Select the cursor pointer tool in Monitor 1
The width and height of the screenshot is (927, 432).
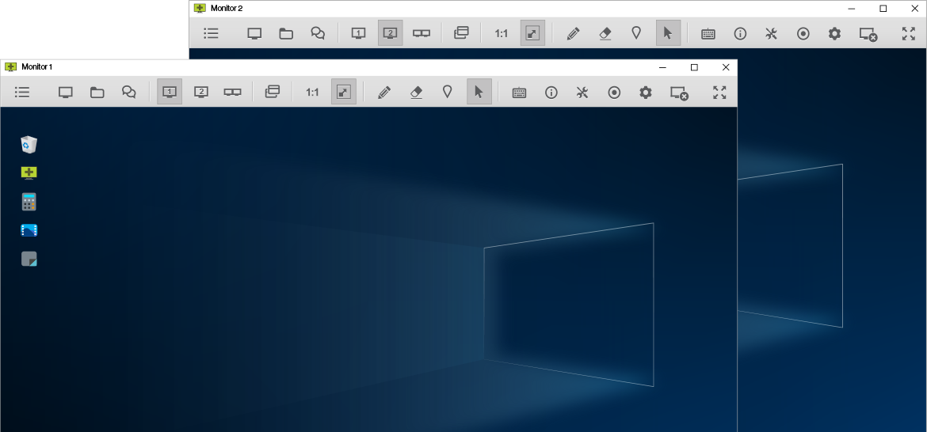click(479, 92)
